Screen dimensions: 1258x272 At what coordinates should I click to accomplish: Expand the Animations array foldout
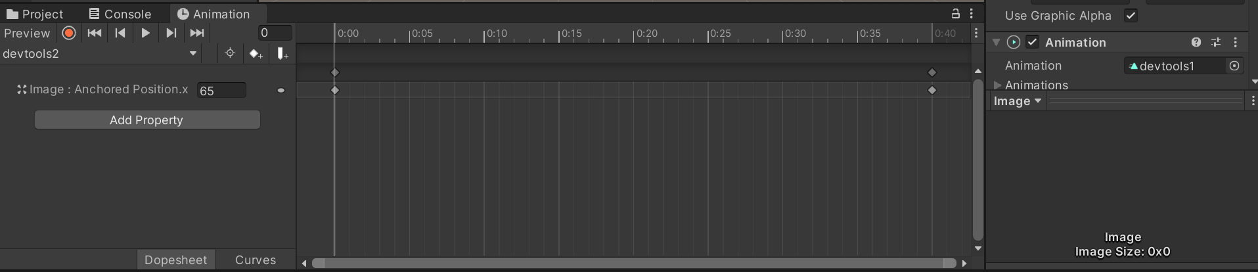[x=998, y=85]
